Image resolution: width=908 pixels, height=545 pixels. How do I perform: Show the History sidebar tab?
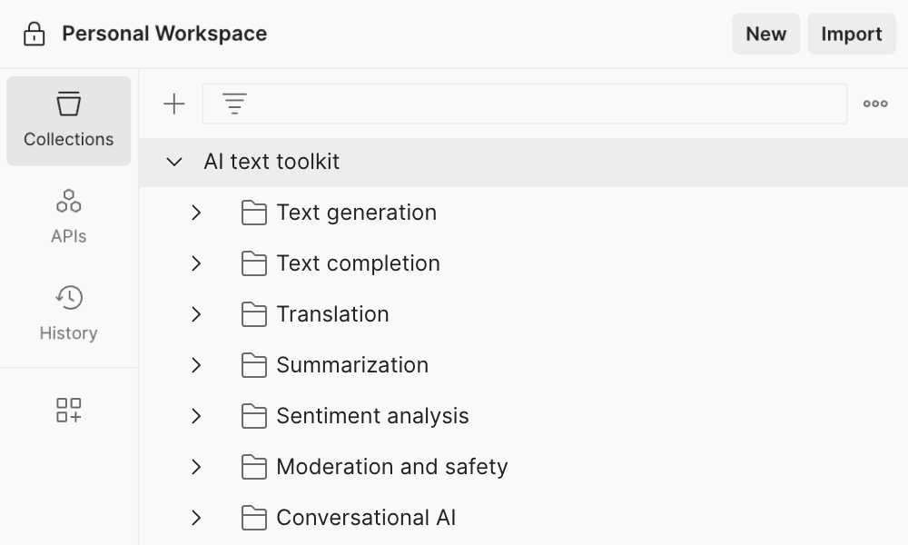[69, 313]
